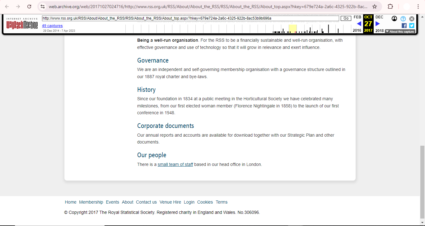The image size is (425, 226).
Task: Click the copyright 2017 Royal Statistical Society text
Action: [162, 213]
